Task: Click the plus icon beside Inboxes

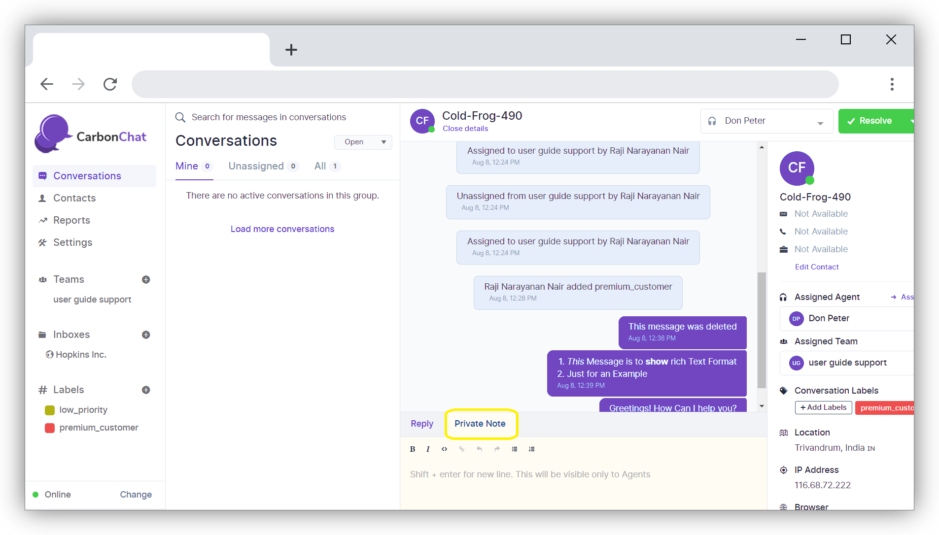Action: tap(146, 335)
